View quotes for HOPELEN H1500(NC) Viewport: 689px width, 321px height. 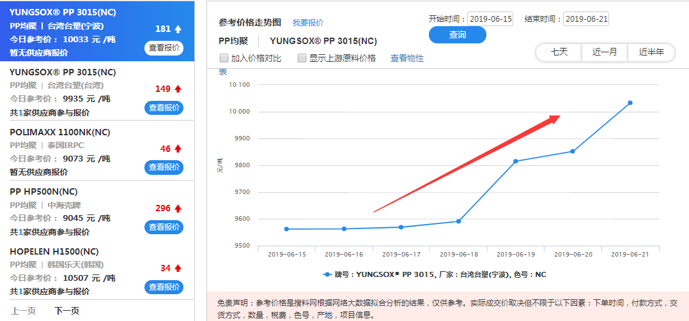click(x=164, y=287)
